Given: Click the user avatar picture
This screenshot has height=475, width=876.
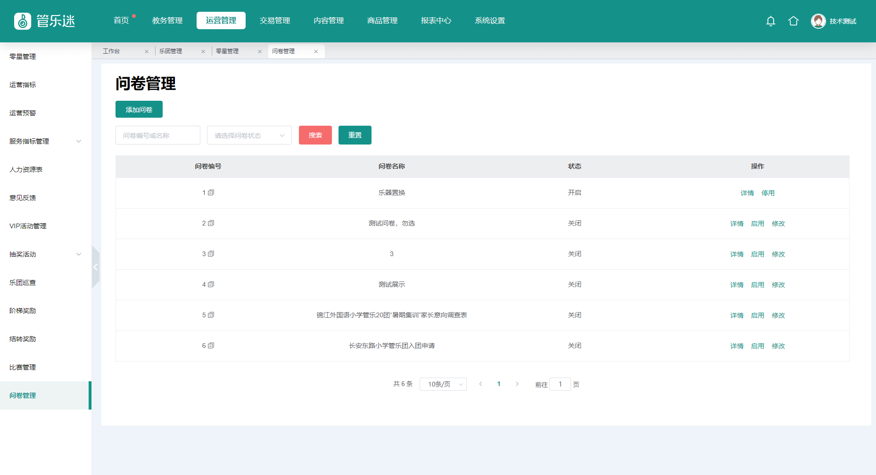Looking at the screenshot, I should point(818,21).
